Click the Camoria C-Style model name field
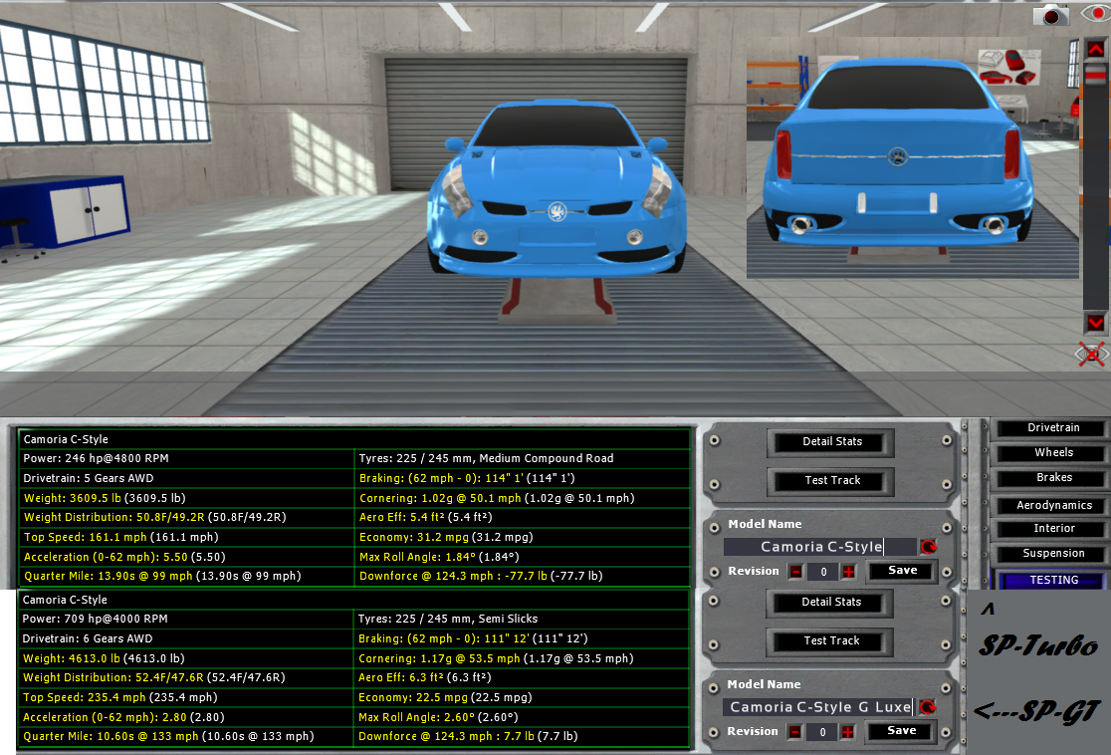Image resolution: width=1111 pixels, height=755 pixels. pyautogui.click(x=818, y=547)
